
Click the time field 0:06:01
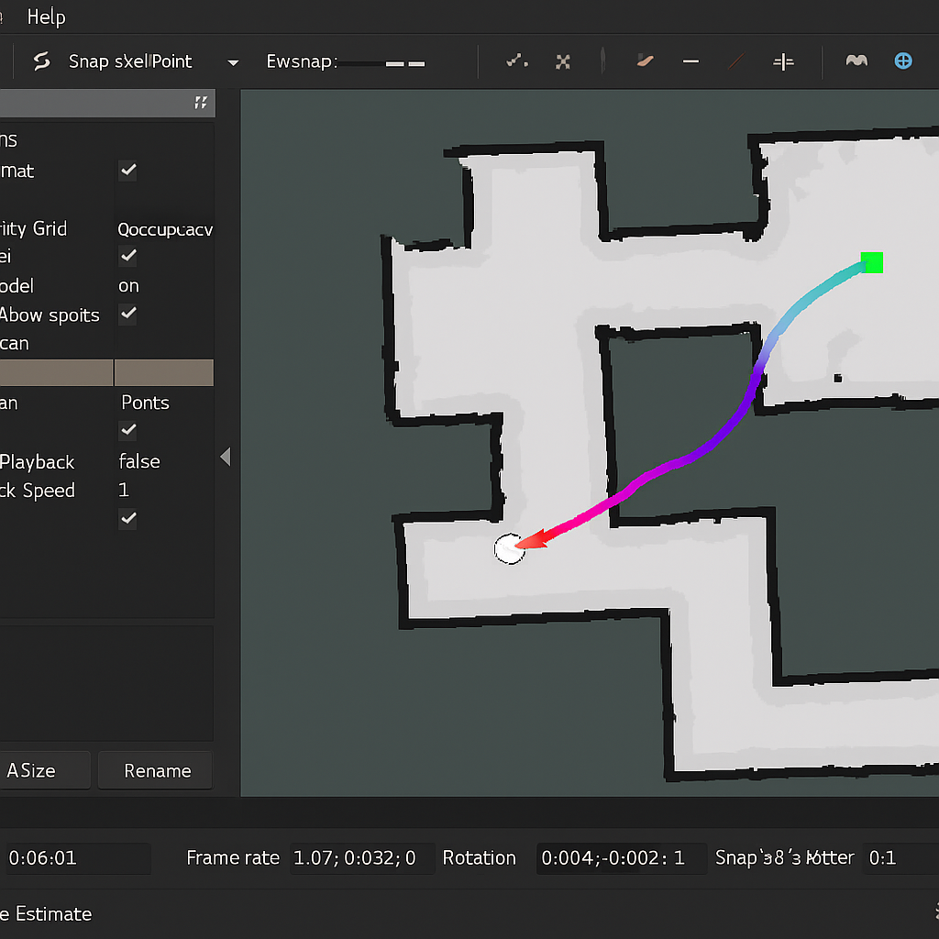pyautogui.click(x=76, y=858)
